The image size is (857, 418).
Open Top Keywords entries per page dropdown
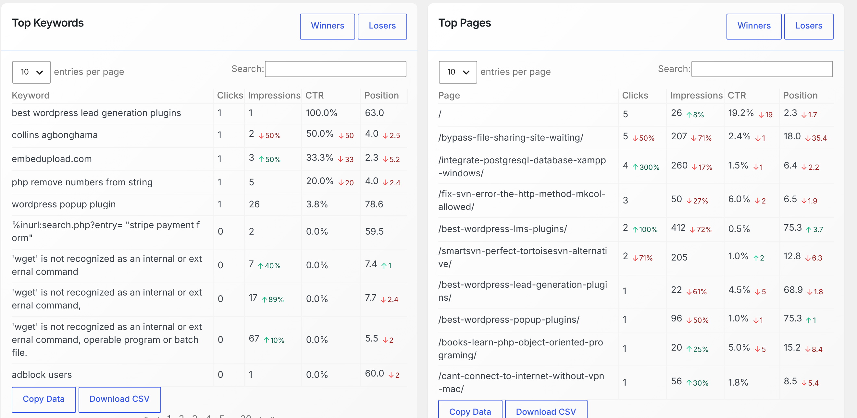31,72
